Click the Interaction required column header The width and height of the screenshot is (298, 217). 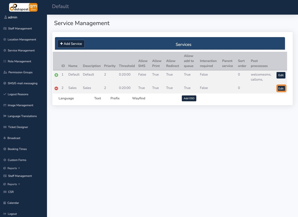(208, 63)
